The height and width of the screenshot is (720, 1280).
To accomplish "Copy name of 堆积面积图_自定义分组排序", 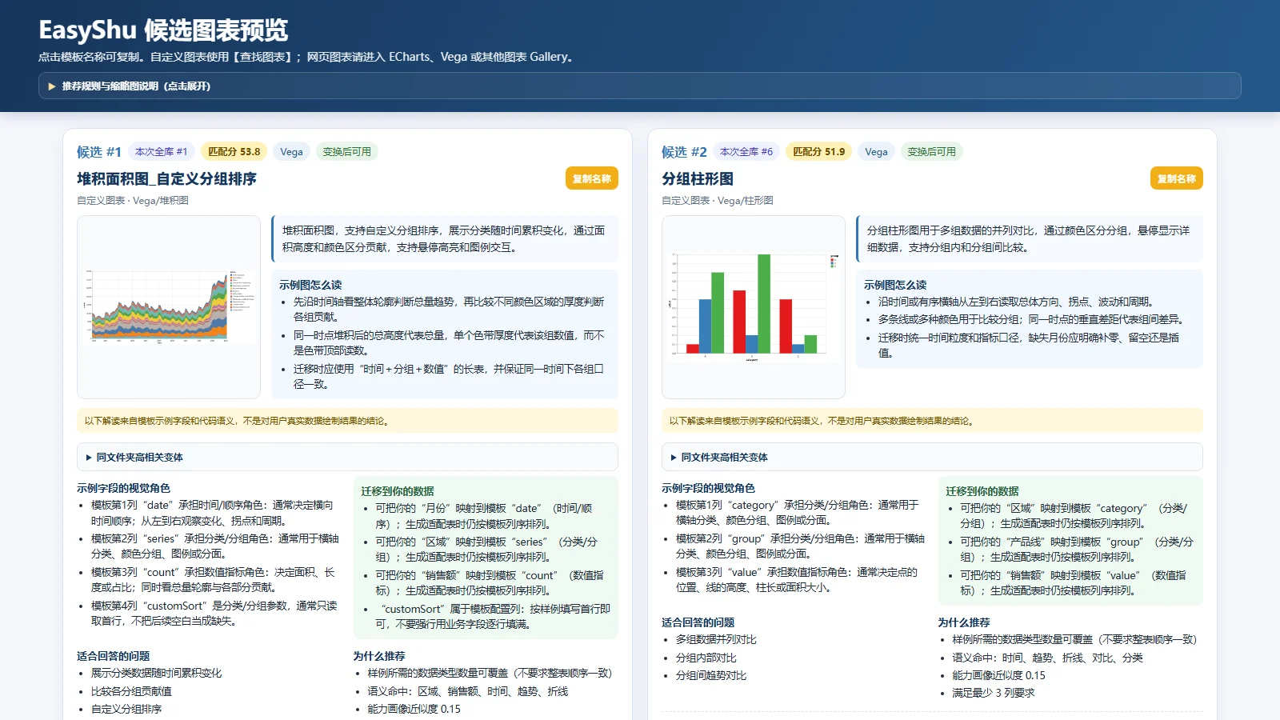I will (x=591, y=178).
